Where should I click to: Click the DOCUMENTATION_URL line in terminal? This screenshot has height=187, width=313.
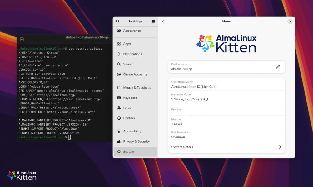click(x=60, y=99)
